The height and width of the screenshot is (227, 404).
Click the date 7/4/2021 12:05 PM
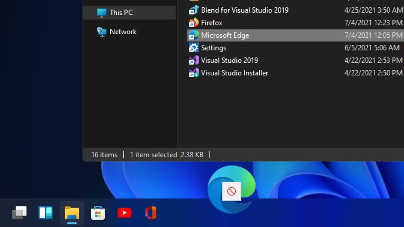coord(374,35)
